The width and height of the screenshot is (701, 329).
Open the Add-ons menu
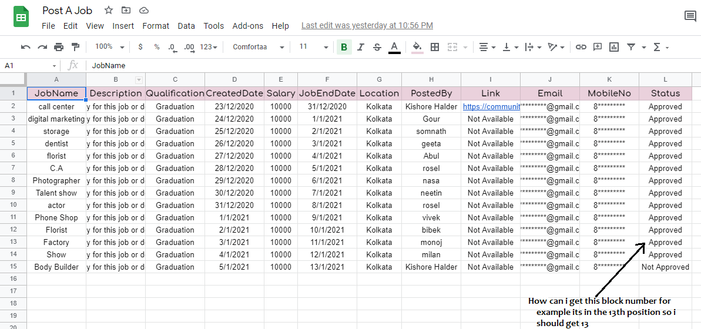pyautogui.click(x=247, y=26)
